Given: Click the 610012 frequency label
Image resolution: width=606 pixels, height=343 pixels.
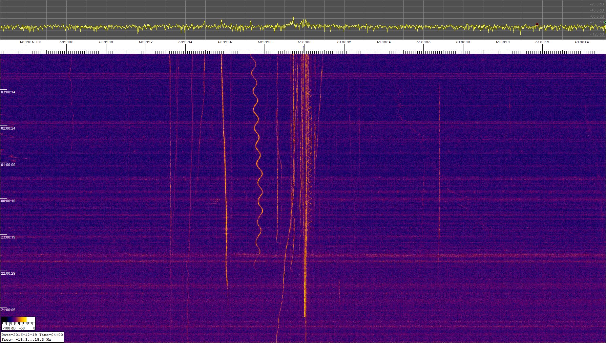Looking at the screenshot, I should coord(542,42).
